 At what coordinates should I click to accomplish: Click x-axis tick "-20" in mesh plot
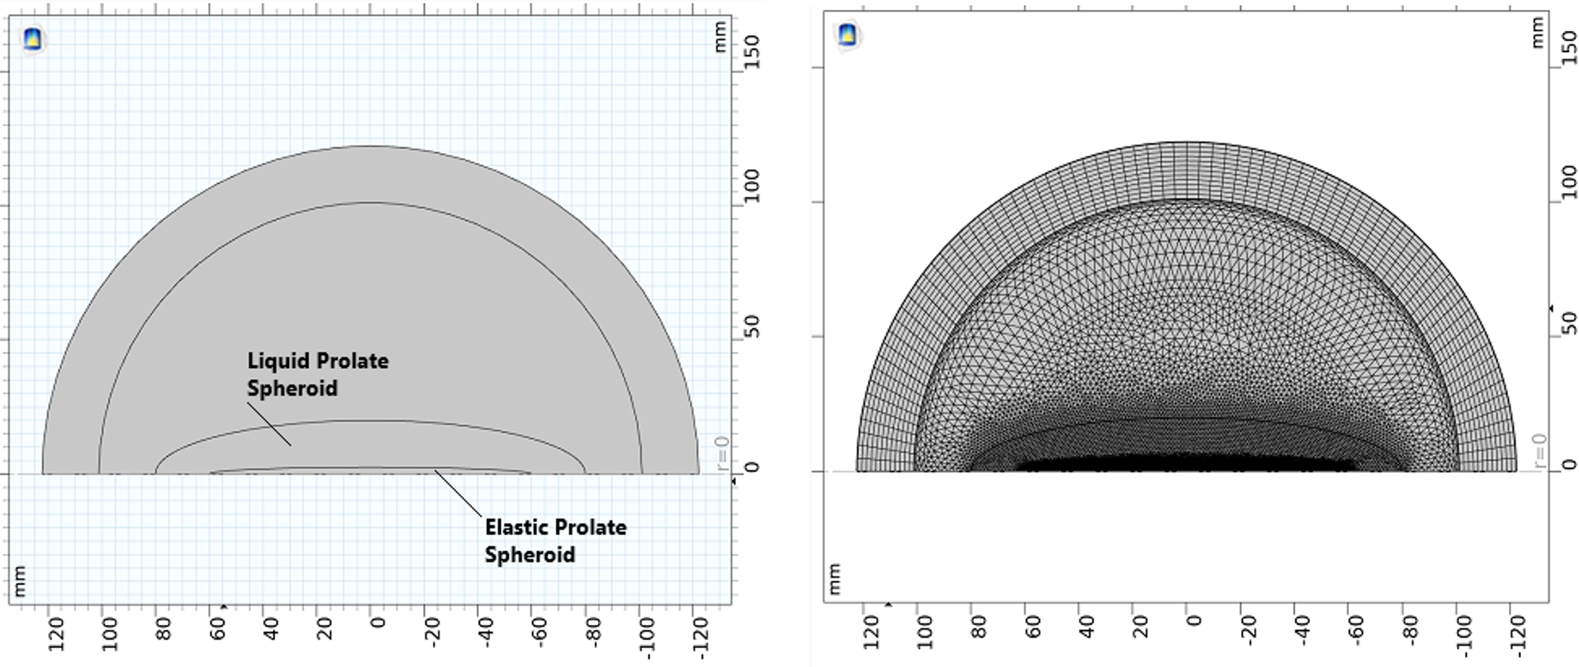click(1249, 630)
